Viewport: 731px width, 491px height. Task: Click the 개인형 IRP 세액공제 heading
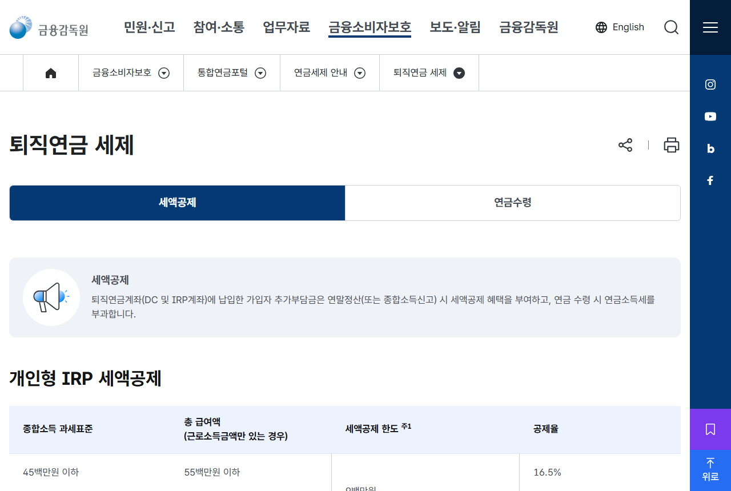click(86, 378)
